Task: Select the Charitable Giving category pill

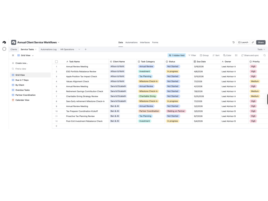Action: pos(147,96)
